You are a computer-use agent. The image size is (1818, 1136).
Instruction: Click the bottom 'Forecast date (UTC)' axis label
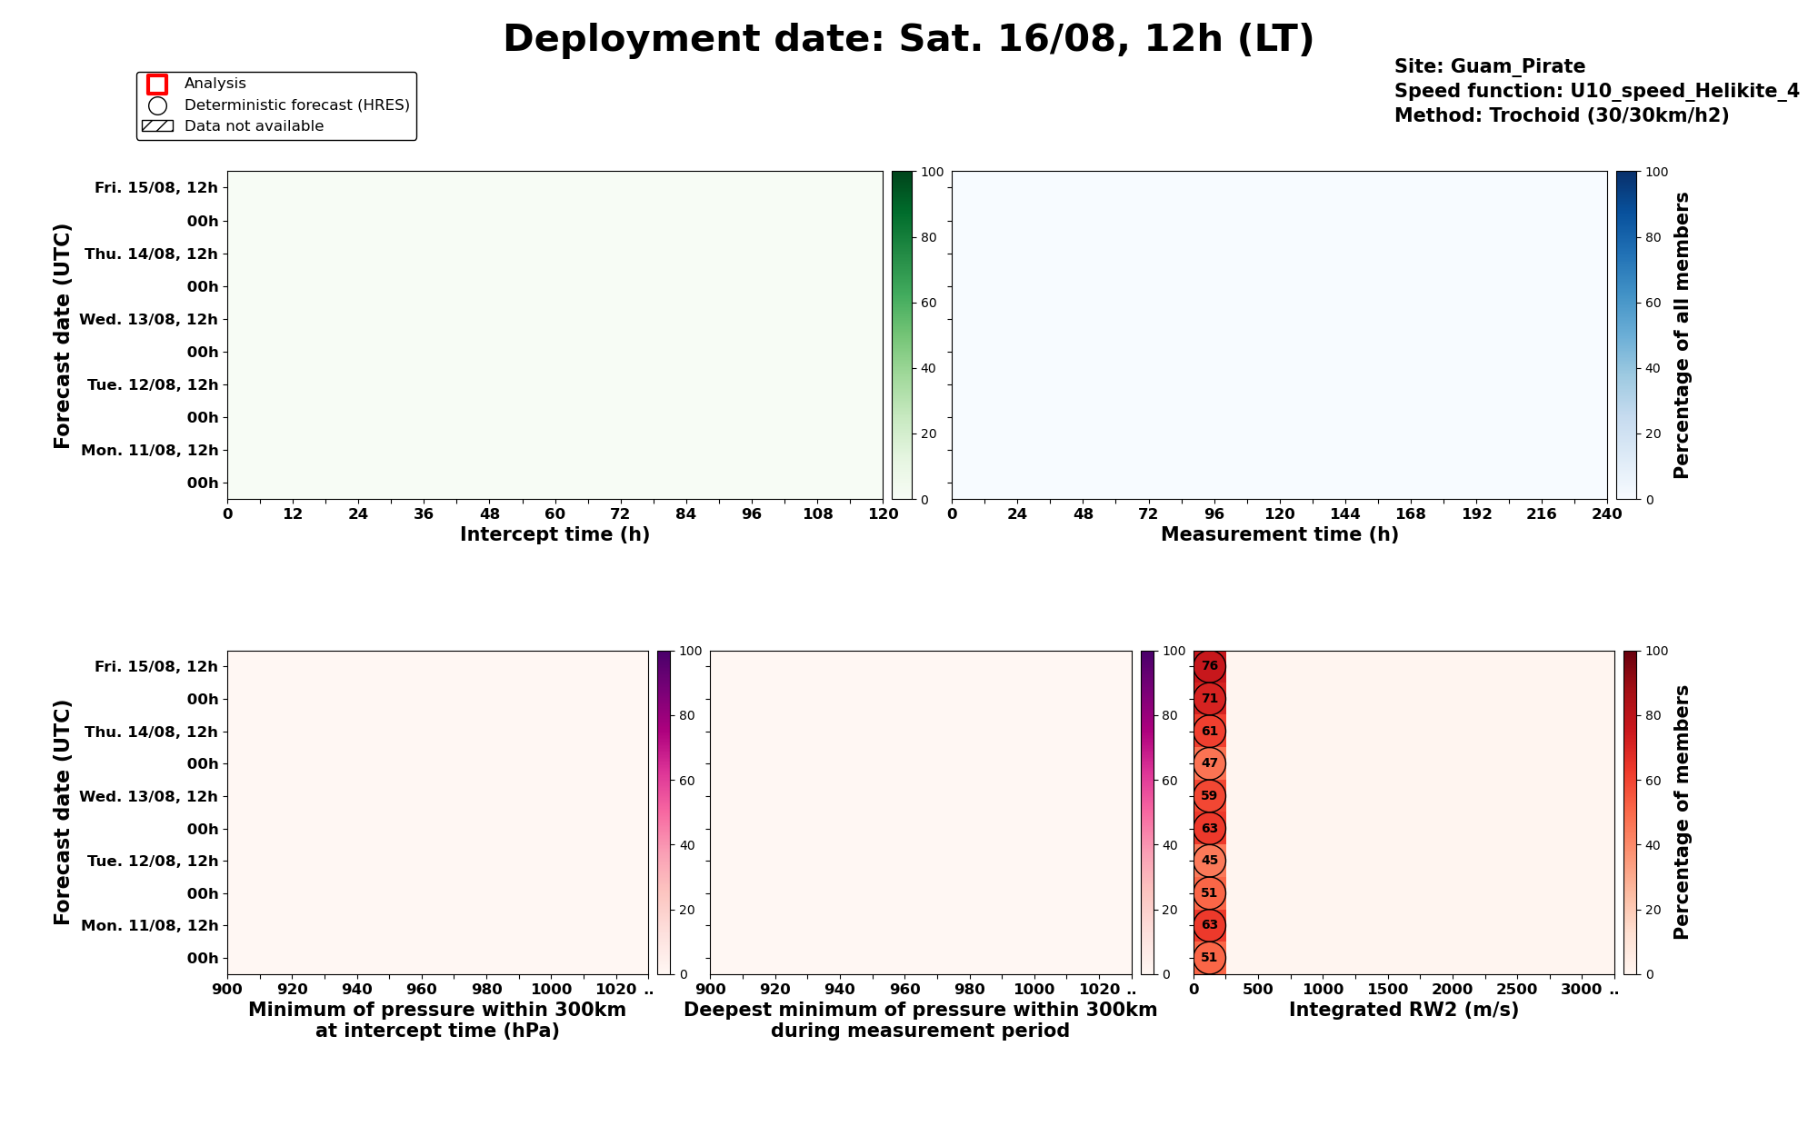pos(62,812)
